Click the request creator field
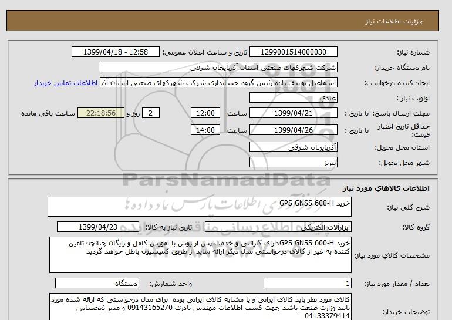Image resolution: width=452 pixels, height=320 pixels. [x=218, y=82]
